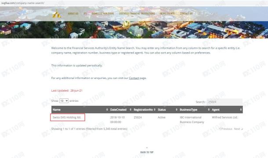Focus the Search input field
This screenshot has width=268, height=158.
[x=225, y=102]
